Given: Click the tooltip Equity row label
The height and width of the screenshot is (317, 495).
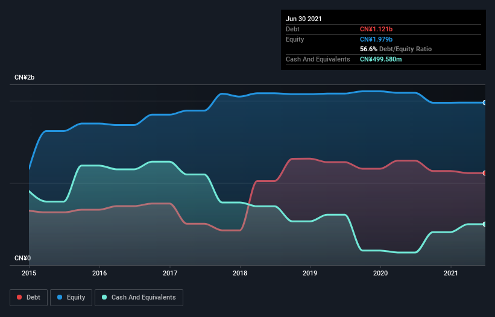Looking at the screenshot, I should click(295, 39).
